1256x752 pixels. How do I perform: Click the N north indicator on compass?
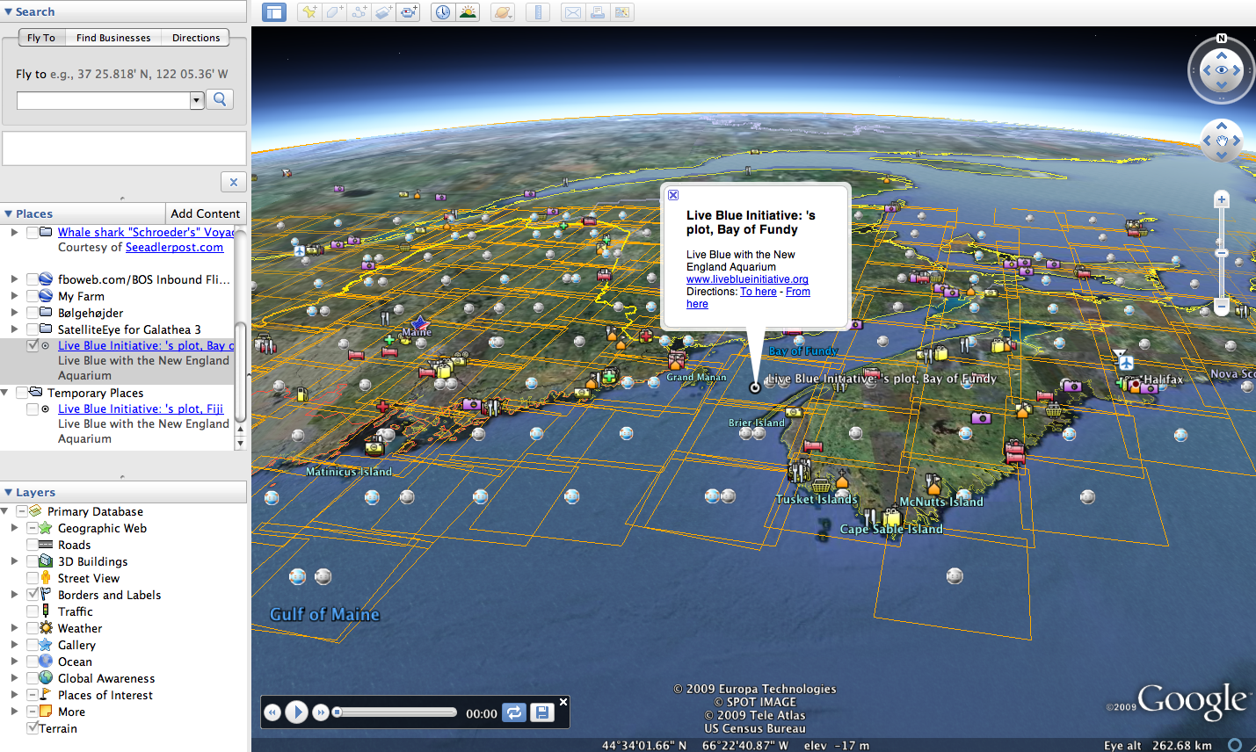1222,39
